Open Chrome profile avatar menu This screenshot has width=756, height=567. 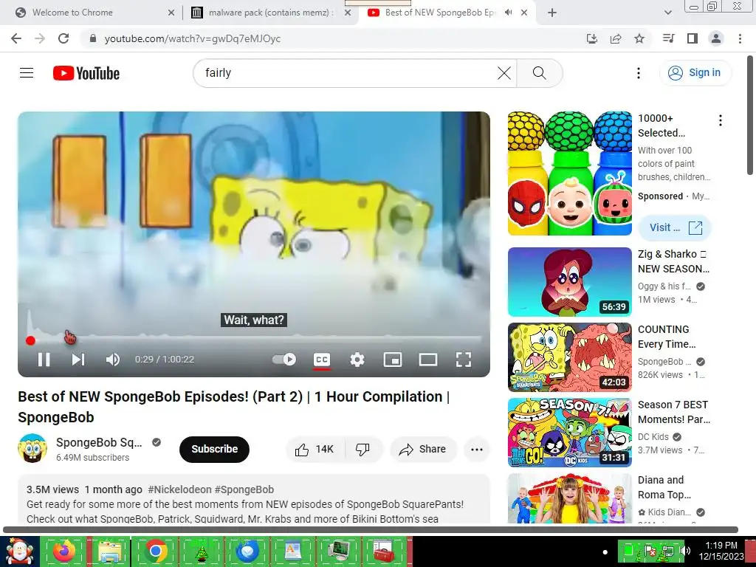tap(716, 38)
